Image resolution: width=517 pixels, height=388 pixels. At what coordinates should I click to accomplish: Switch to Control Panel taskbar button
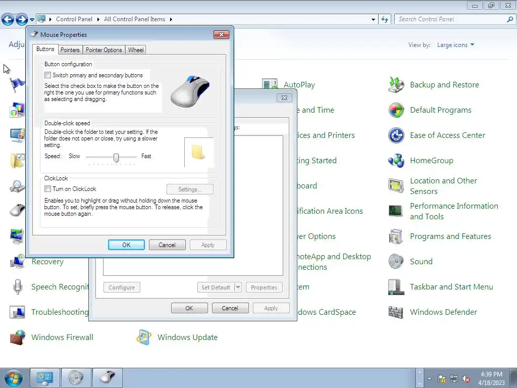[45, 378]
